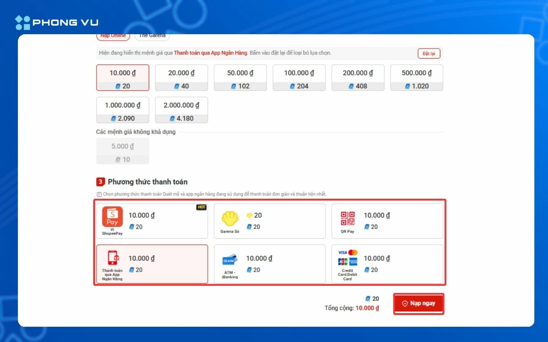This screenshot has height=342, width=548.
Task: Click the 10.000 đ price in ATM iBanking option
Action: [x=259, y=258]
